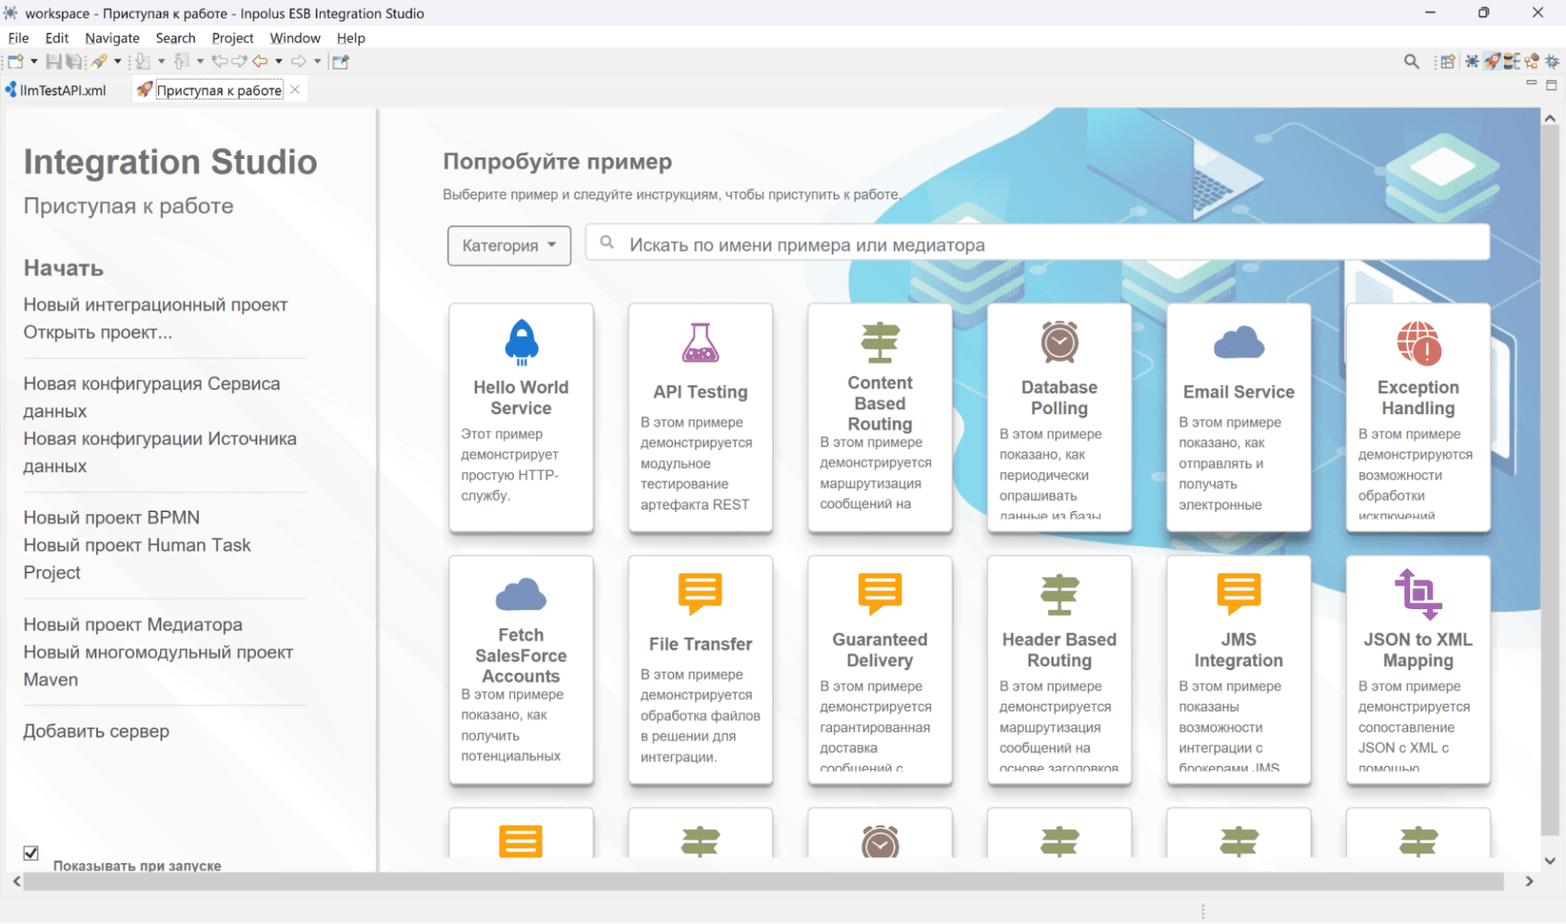Close the Приступая к работе tab

tap(295, 90)
